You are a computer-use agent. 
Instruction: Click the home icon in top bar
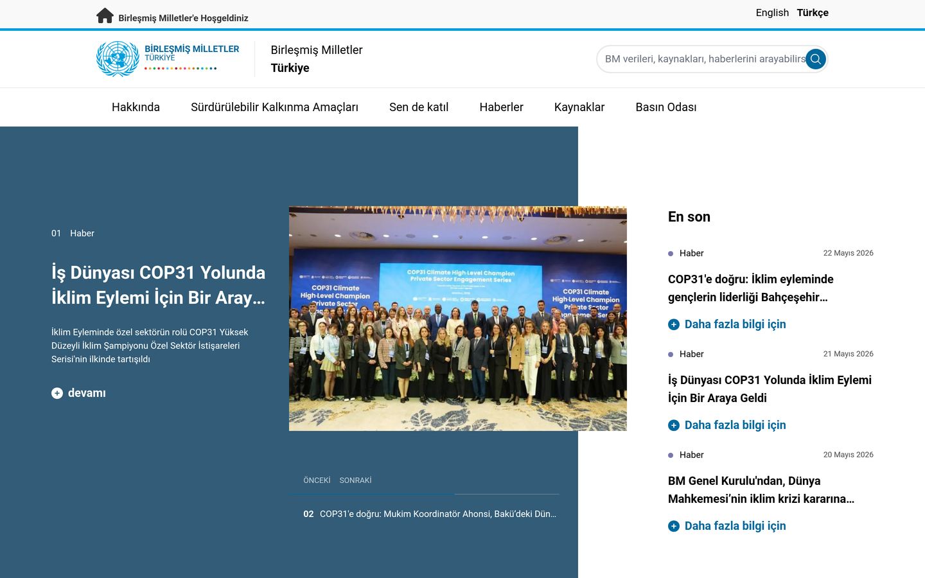click(x=105, y=15)
